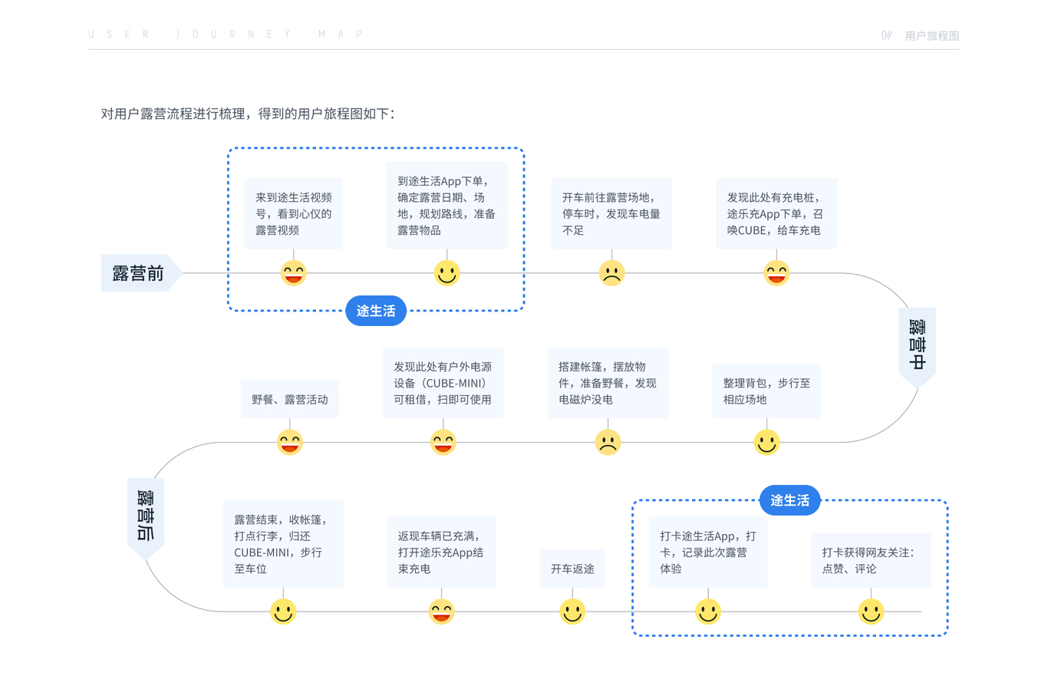The height and width of the screenshot is (699, 1048).
Task: Click the smiley under the 途生活App下单 card
Action: 447,272
